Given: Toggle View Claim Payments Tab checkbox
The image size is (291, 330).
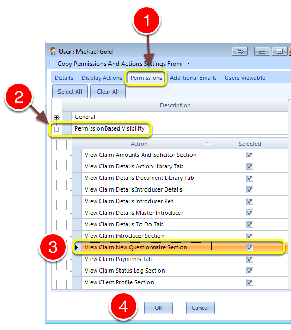Looking at the screenshot, I should [249, 259].
